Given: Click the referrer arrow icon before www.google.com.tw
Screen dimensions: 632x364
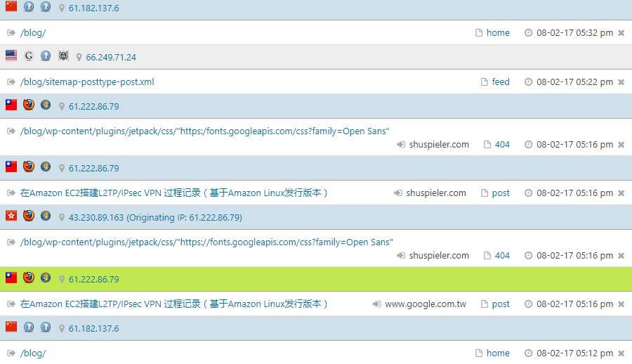Looking at the screenshot, I should click(x=376, y=304).
